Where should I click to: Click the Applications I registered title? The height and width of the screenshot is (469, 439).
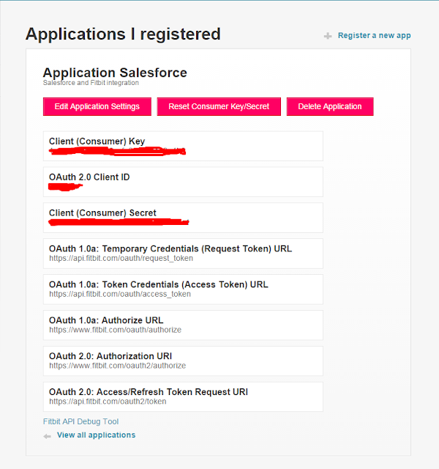123,34
